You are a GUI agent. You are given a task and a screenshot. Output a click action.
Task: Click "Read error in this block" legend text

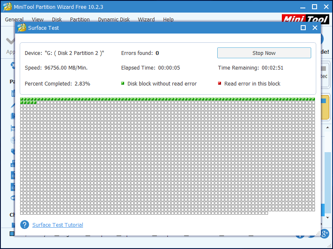tap(252, 84)
